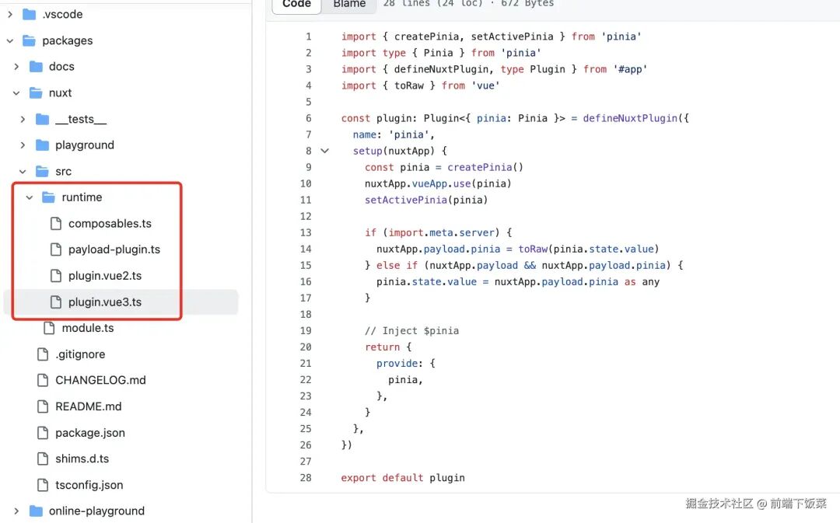Click the plugin.vue2.ts file icon

56,276
